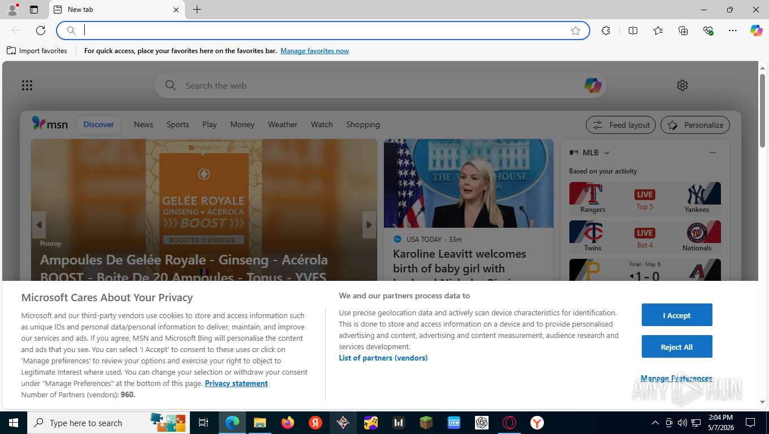The image size is (769, 434).
Task: Open Browser essentials heart icon
Action: (x=708, y=31)
